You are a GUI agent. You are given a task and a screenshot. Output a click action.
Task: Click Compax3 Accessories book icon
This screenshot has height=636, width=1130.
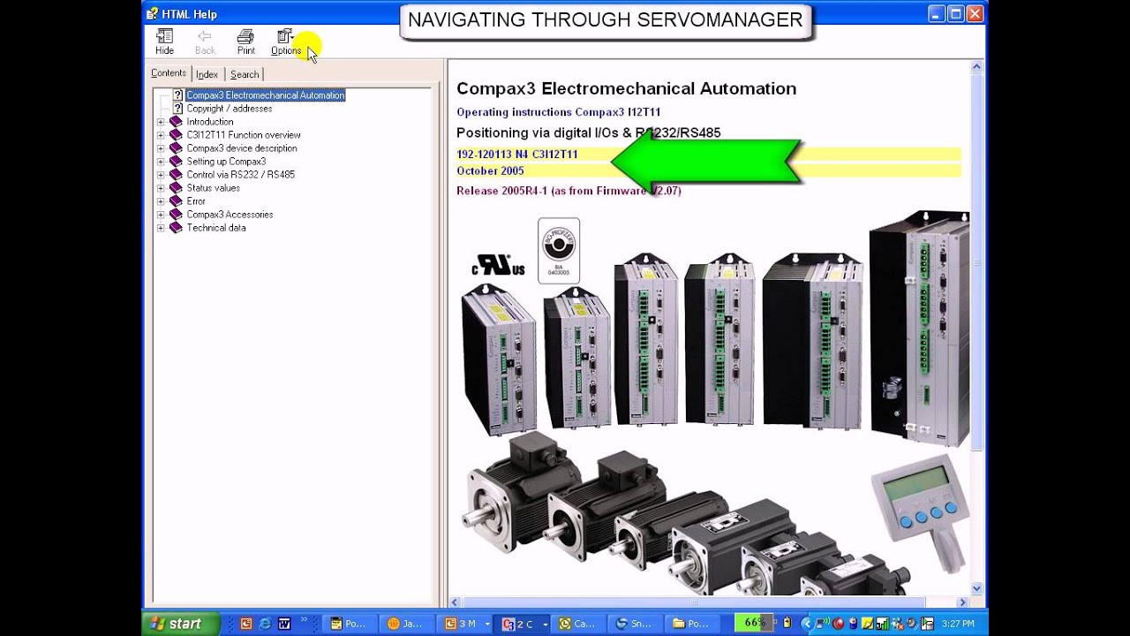click(x=176, y=215)
